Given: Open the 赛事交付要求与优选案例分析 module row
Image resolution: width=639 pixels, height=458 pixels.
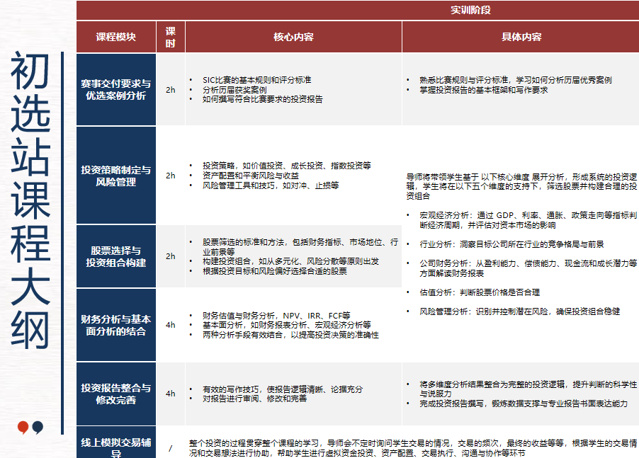Looking at the screenshot, I should [115, 91].
